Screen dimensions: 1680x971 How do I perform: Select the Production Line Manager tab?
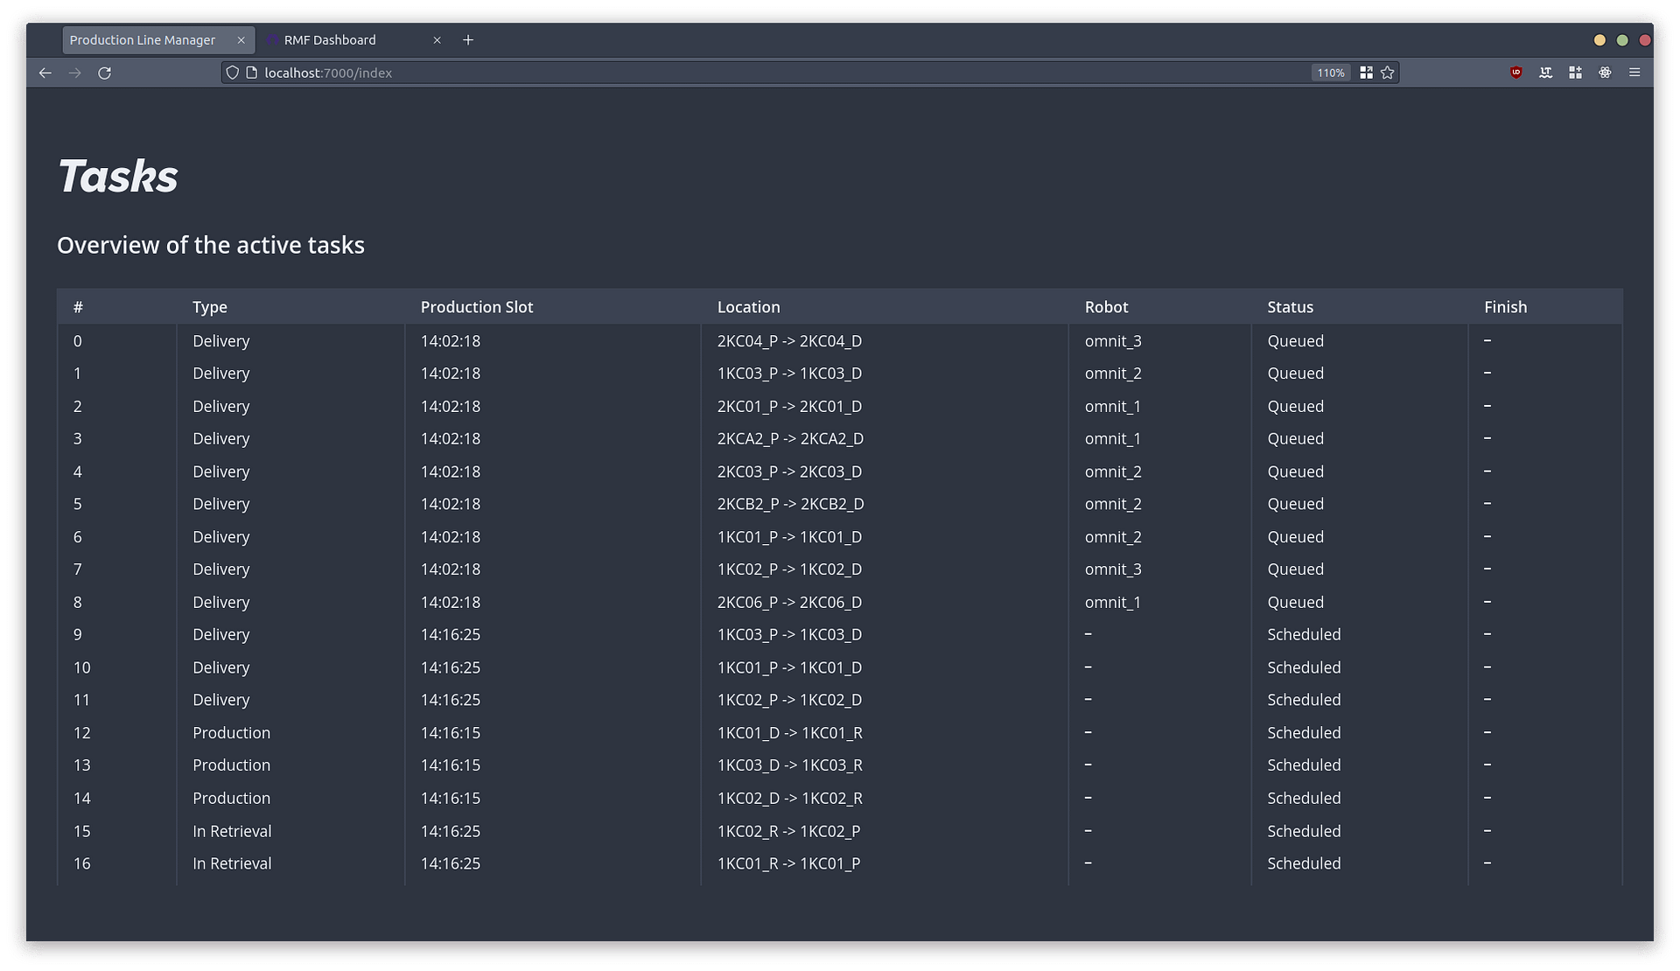[143, 40]
